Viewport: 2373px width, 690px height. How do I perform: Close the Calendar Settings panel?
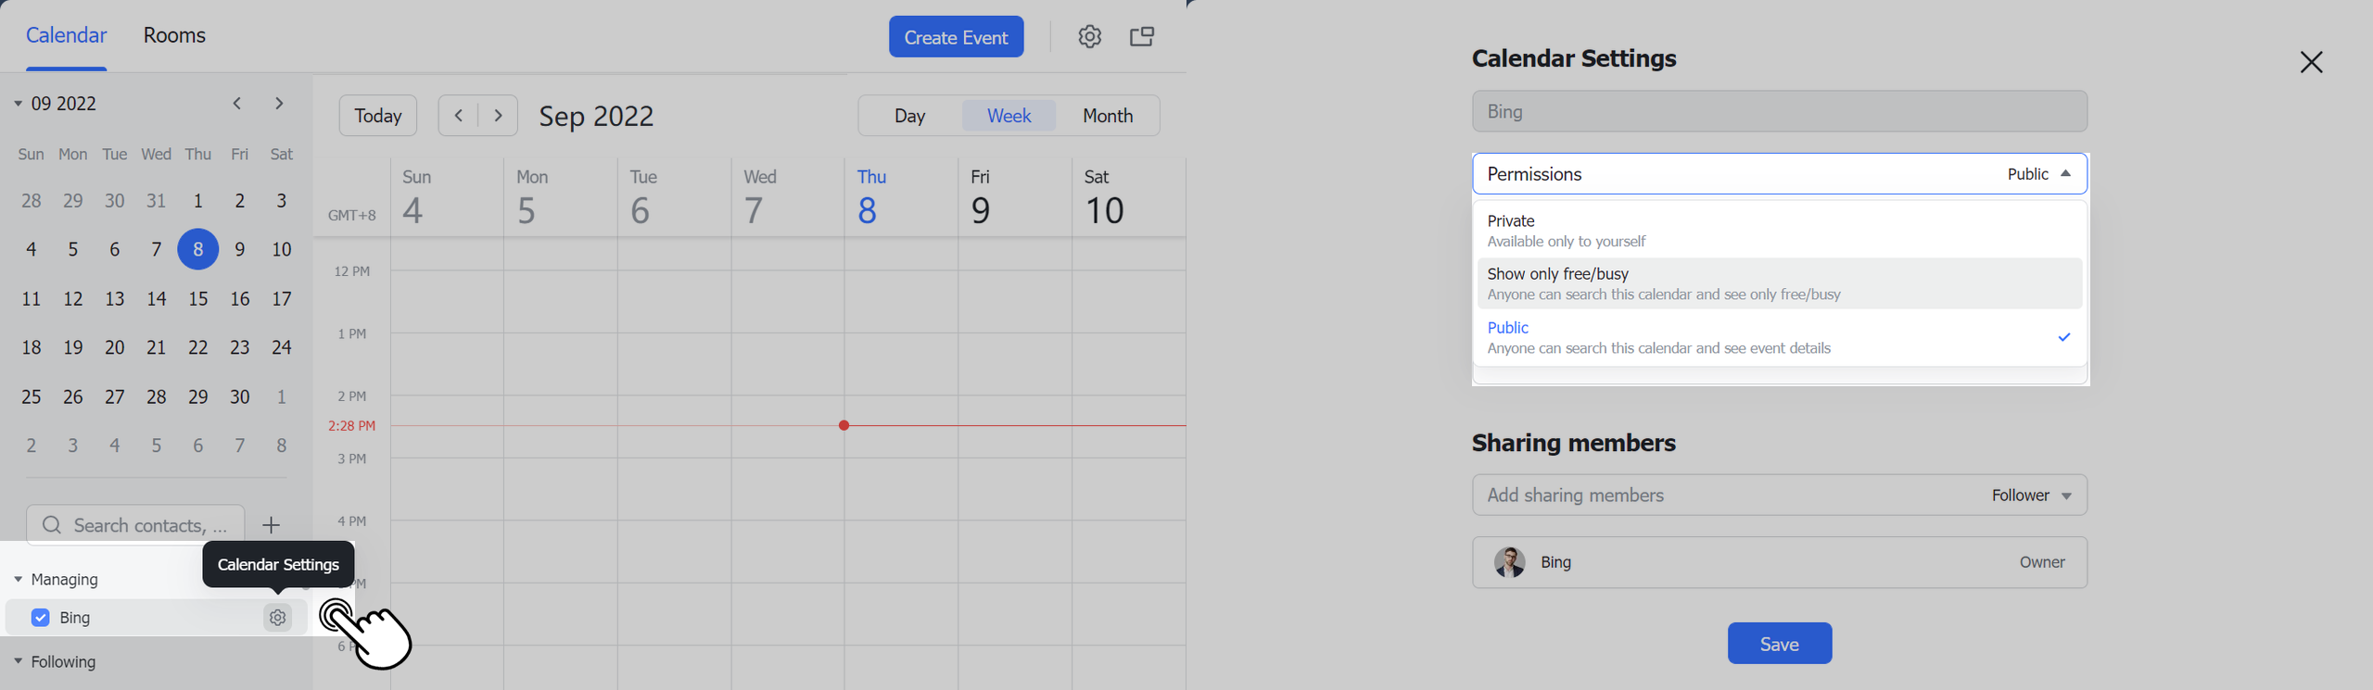2311,62
